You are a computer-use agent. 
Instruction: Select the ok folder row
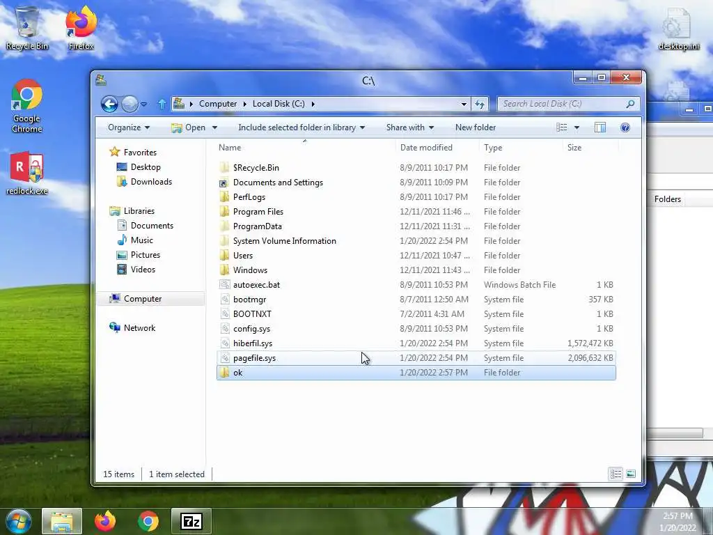(416, 373)
